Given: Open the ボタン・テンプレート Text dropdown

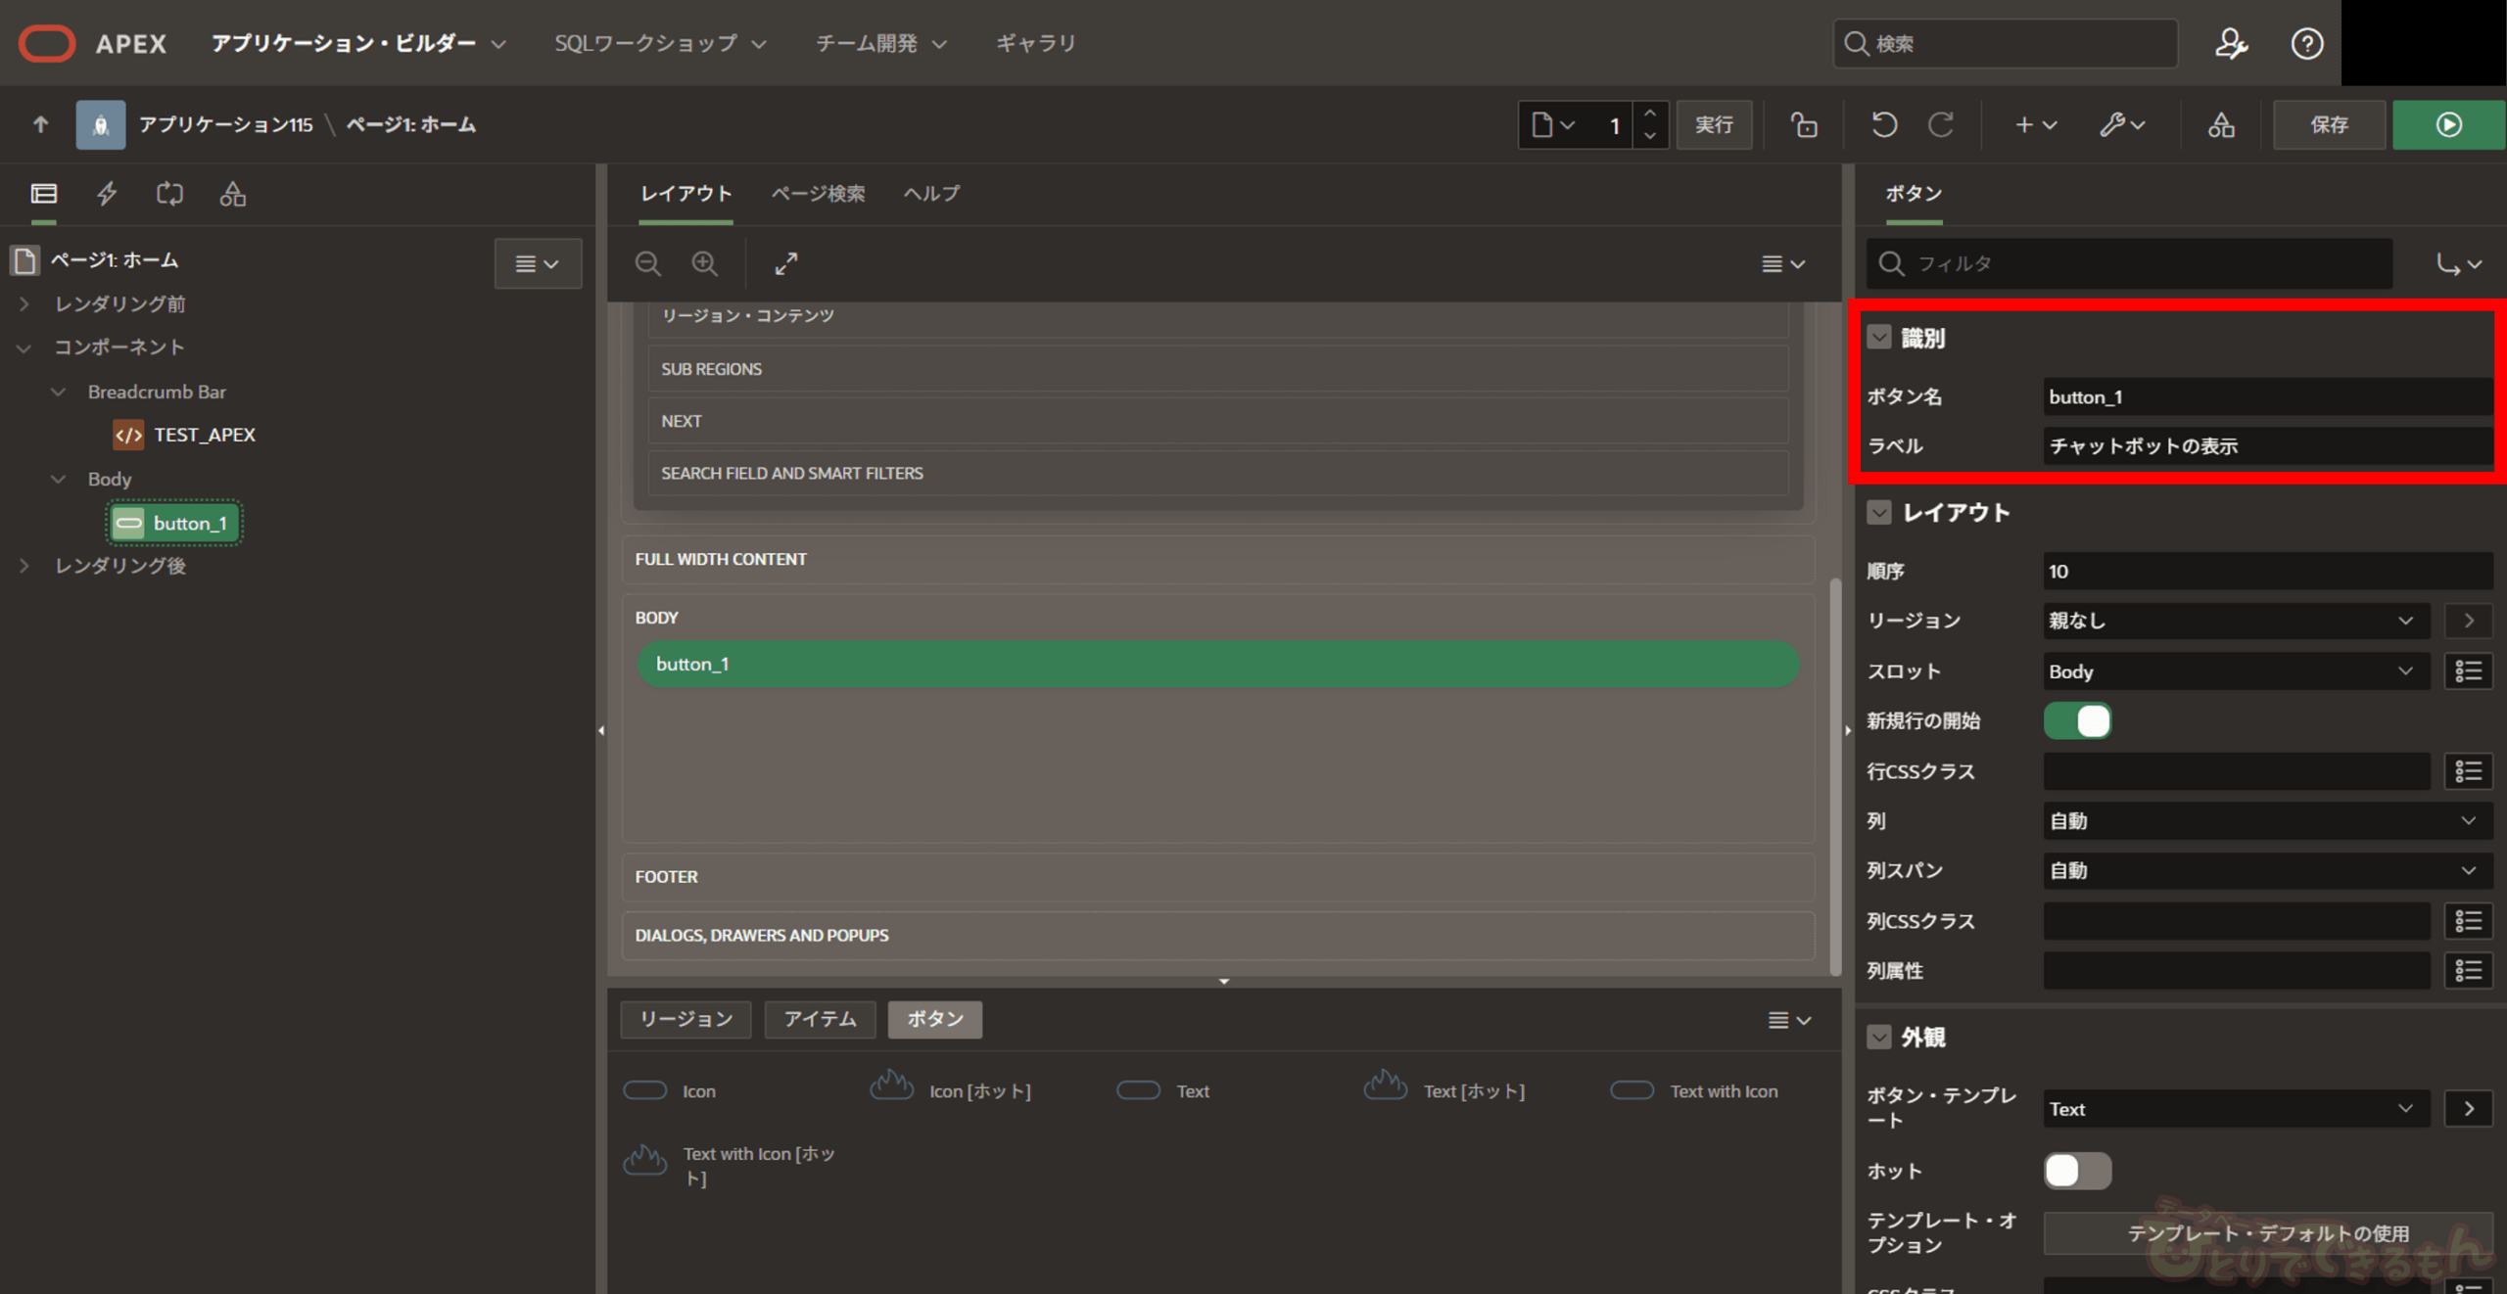Looking at the screenshot, I should (2235, 1109).
